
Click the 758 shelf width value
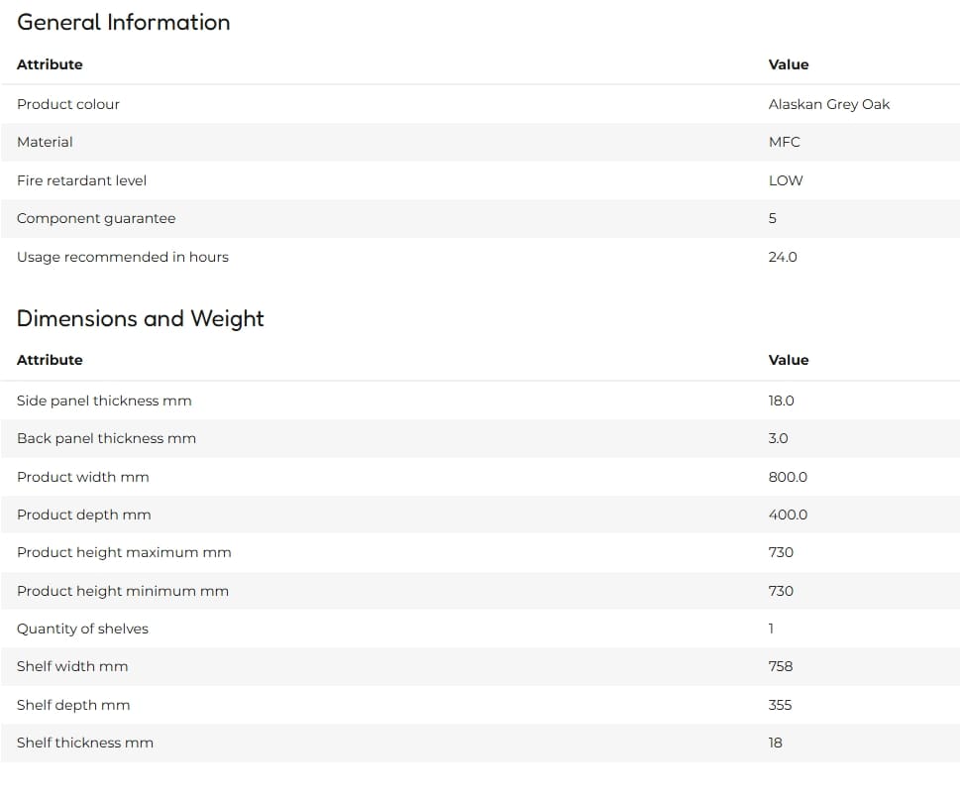coord(780,666)
